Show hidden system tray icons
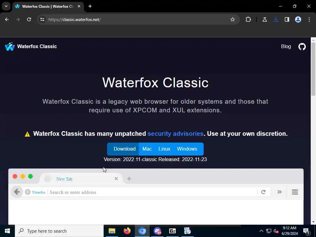 [261, 231]
